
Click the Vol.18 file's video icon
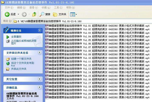tap(47, 87)
